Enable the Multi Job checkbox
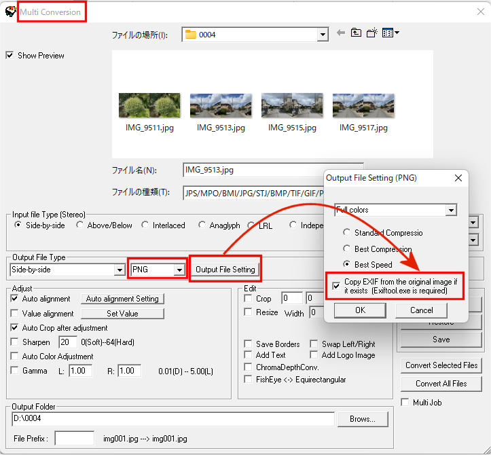491x455 pixels. [405, 402]
